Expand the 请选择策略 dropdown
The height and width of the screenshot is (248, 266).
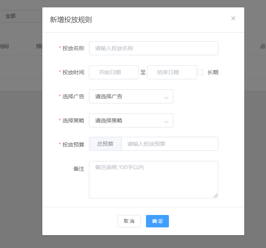point(131,121)
